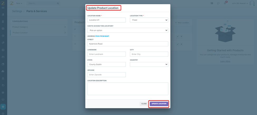Expand the 'Can FE access this location' dropdown
Viewport: 257px width, 115px height.
[128, 30]
